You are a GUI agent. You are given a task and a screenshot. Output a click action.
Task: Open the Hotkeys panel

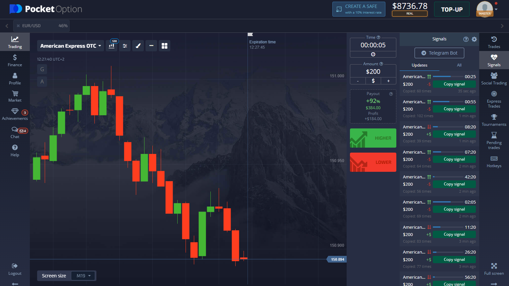pyautogui.click(x=494, y=162)
